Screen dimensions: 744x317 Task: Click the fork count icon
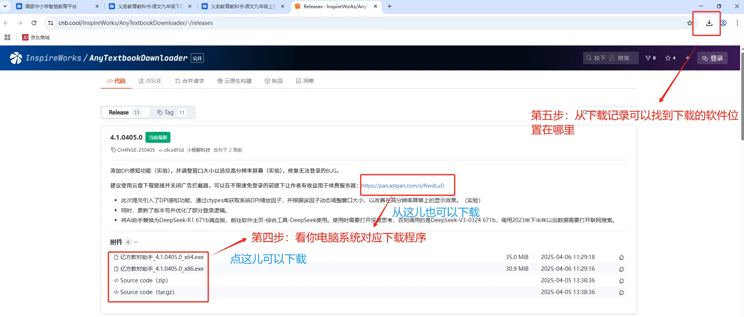(648, 58)
